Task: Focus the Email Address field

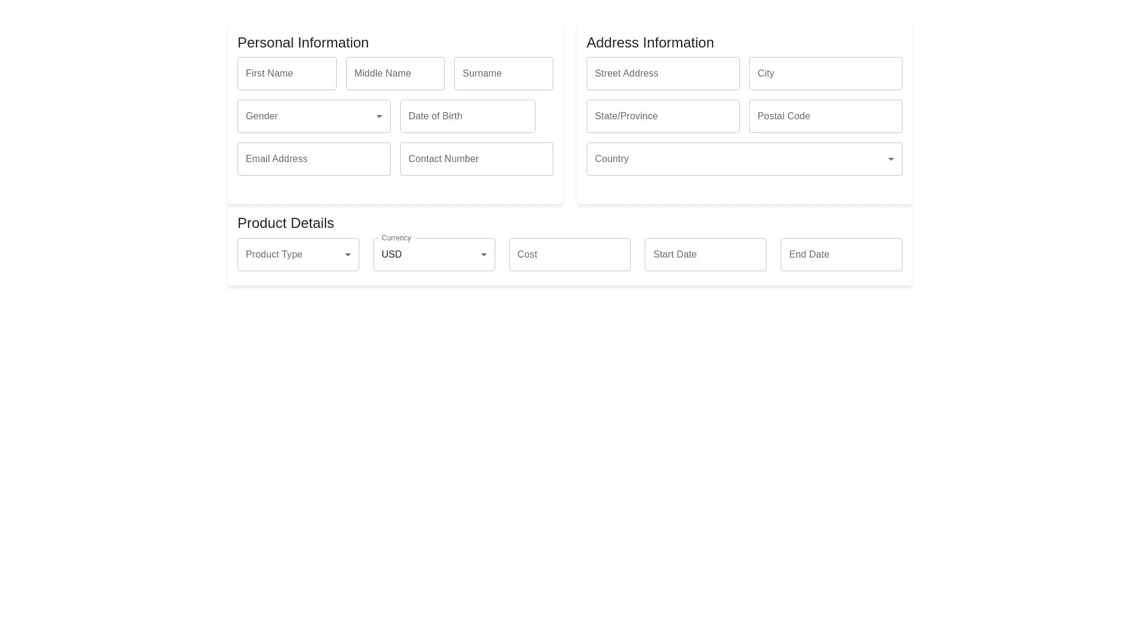Action: point(313,159)
